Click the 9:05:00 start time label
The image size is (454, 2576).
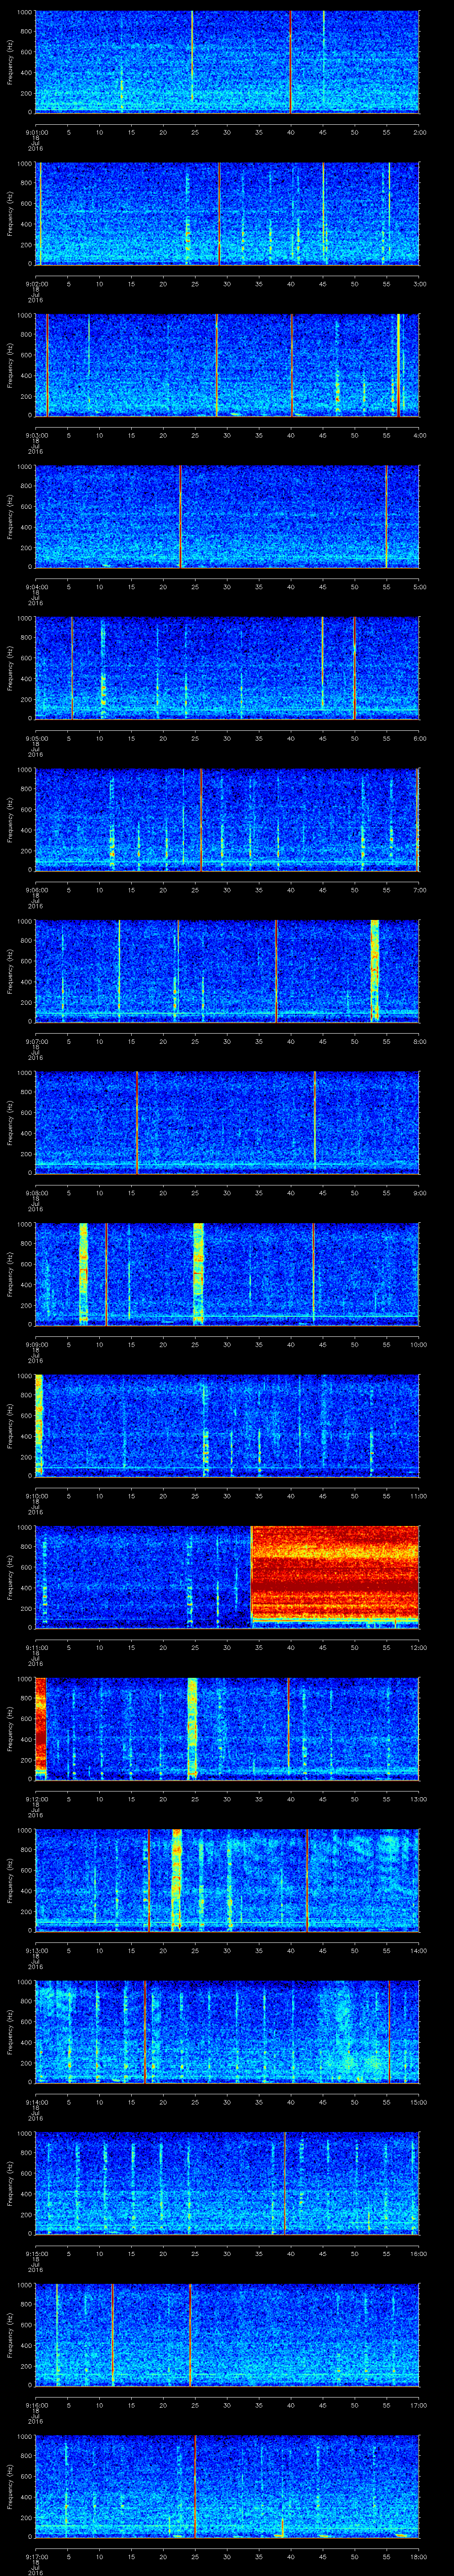point(36,738)
